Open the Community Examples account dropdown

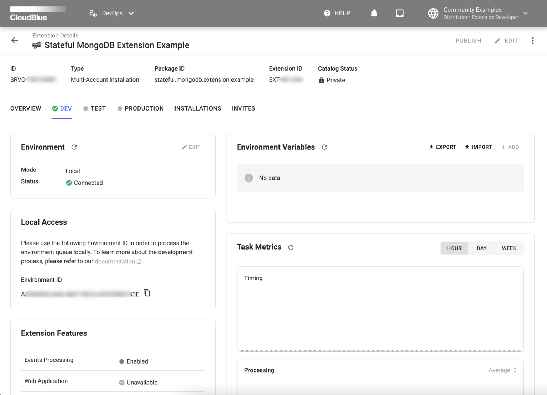point(526,13)
